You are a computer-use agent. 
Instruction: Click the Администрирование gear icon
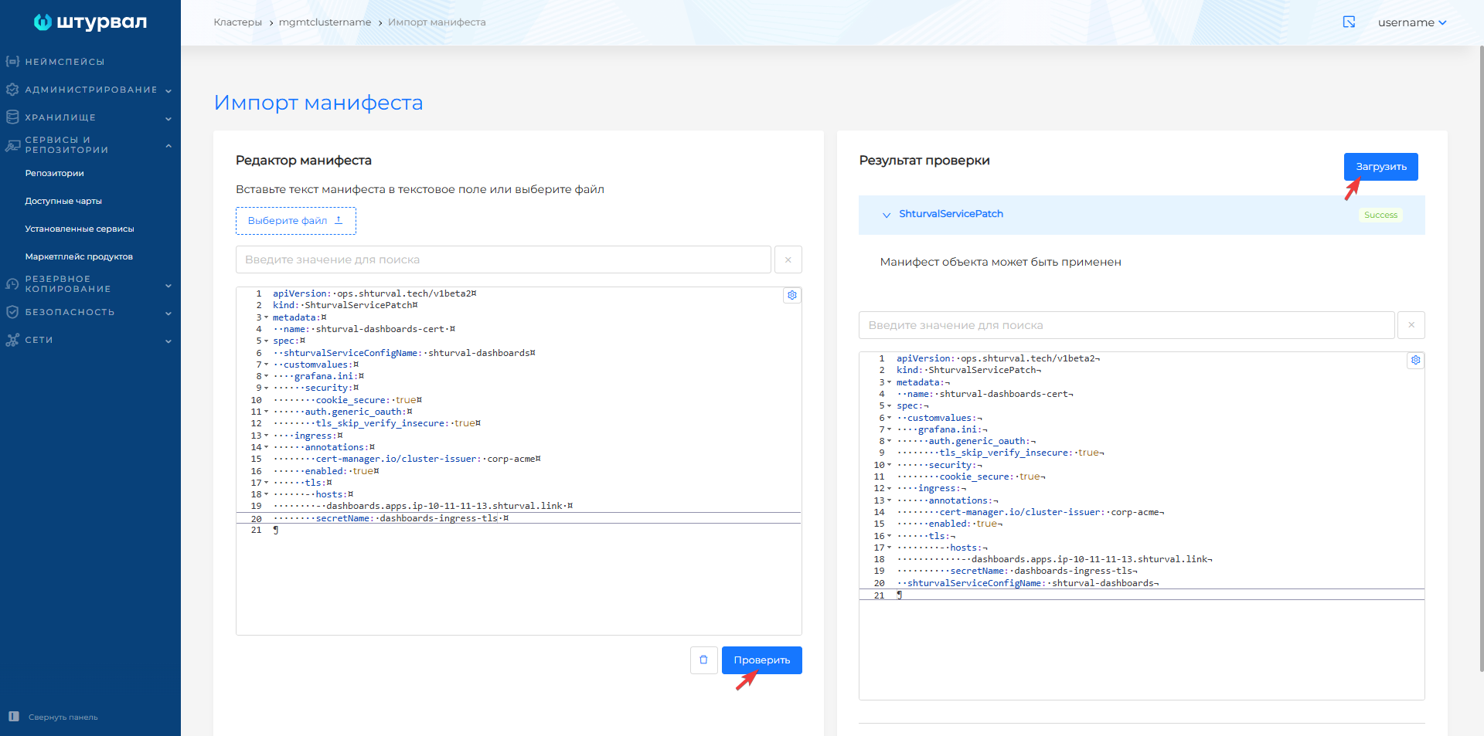12,90
